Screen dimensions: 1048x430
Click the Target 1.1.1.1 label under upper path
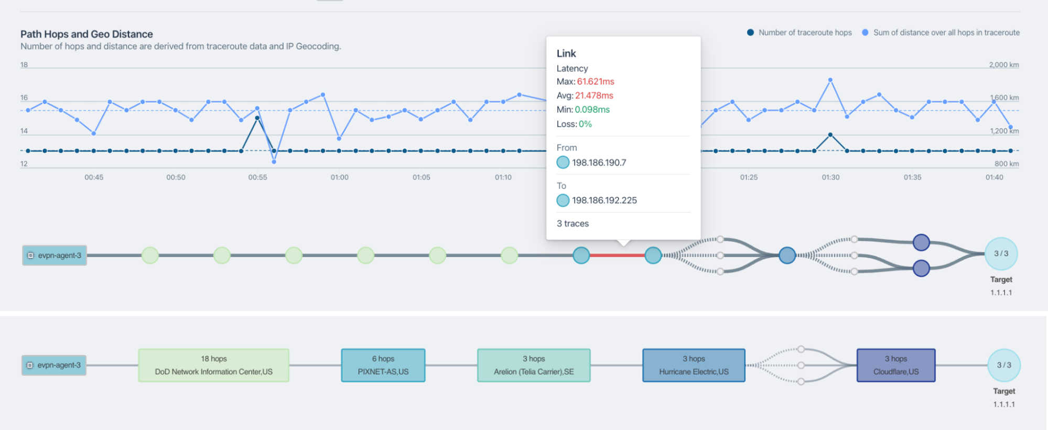click(1001, 286)
